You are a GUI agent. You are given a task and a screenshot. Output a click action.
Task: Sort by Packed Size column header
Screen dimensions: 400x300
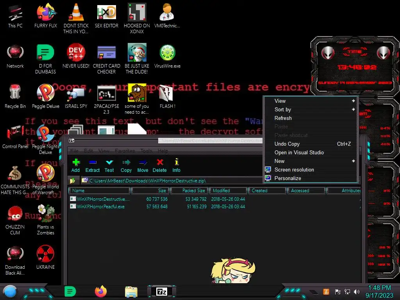coord(189,191)
